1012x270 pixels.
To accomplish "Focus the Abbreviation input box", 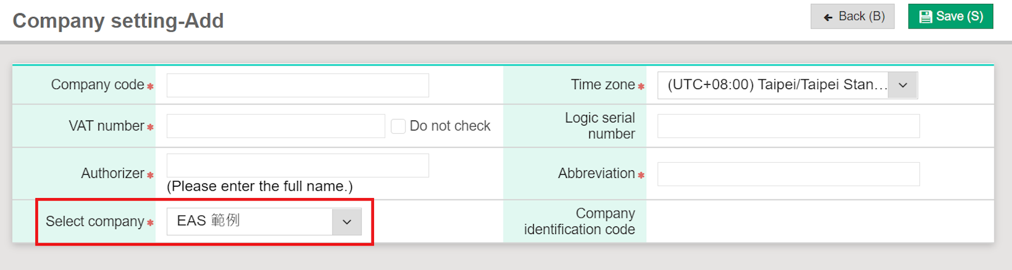I will coord(788,174).
